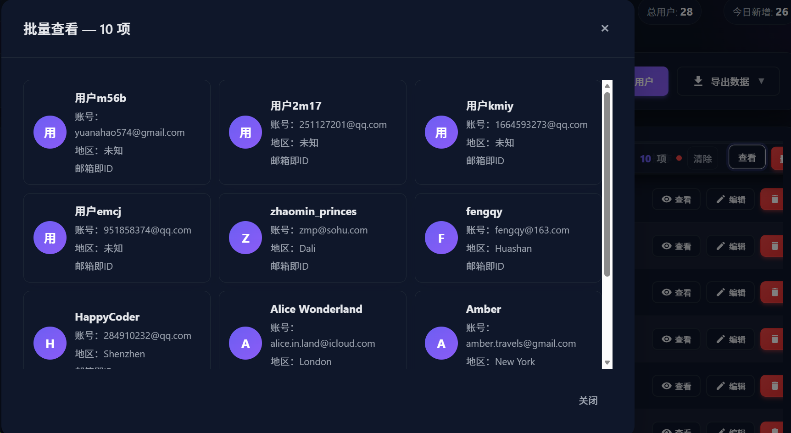Click the purple 用户 button behind the dialog
Screen dimensions: 791x433
tap(651, 81)
